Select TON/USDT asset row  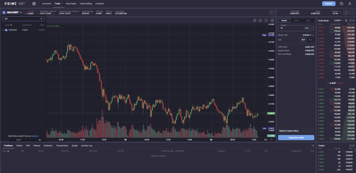(x=23, y=30)
